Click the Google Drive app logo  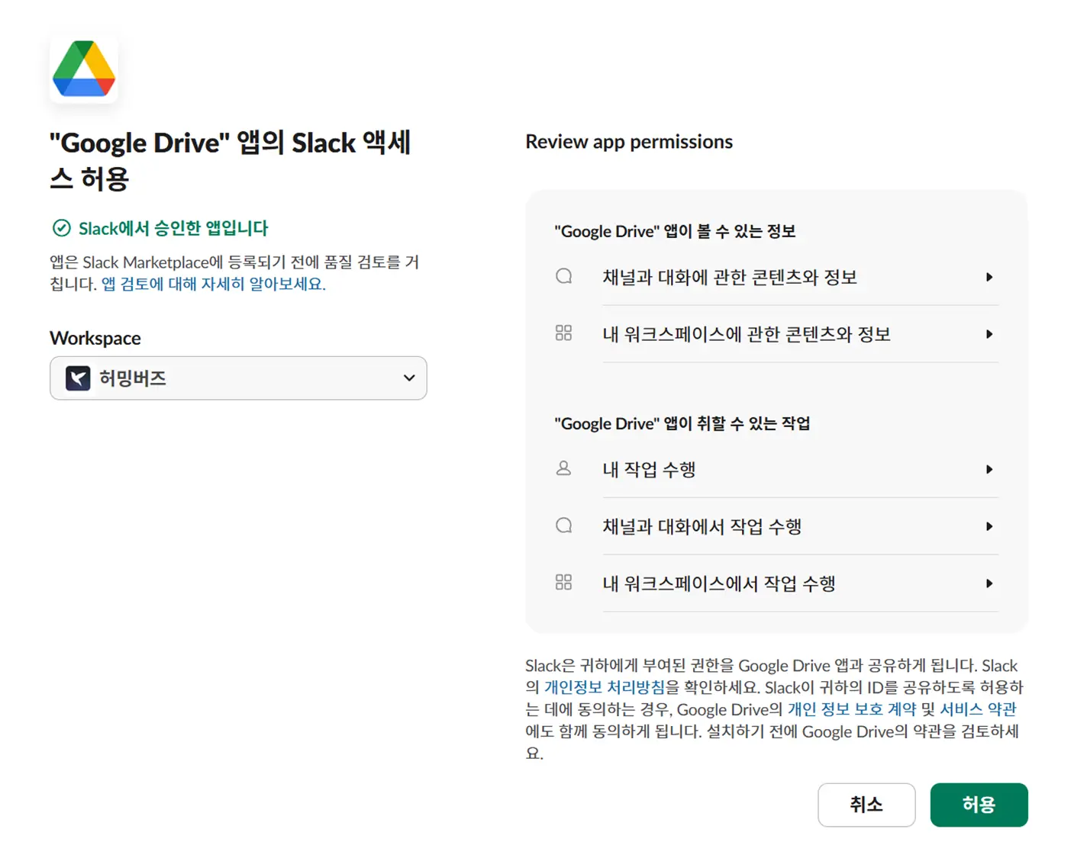point(84,69)
